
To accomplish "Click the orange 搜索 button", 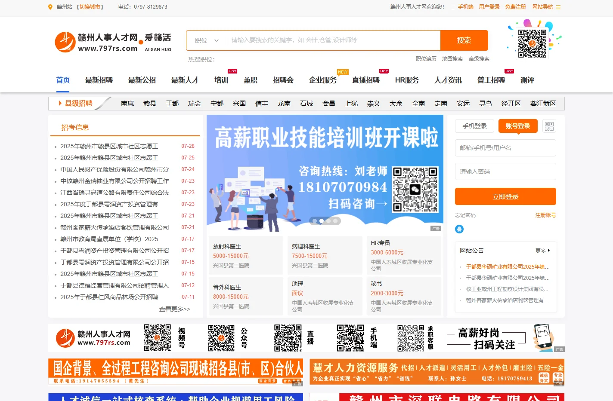I will point(464,40).
